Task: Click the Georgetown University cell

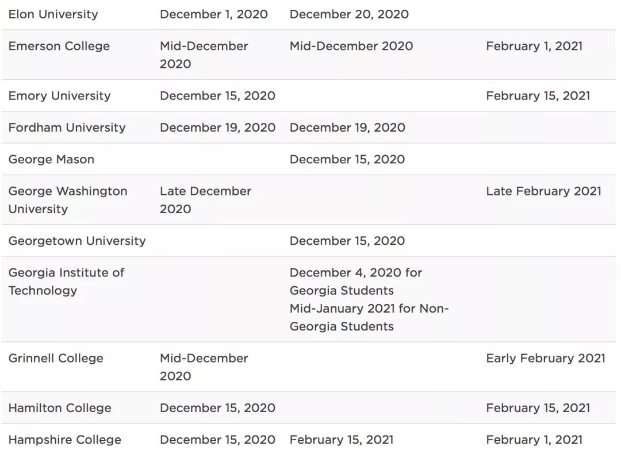Action: tap(77, 241)
